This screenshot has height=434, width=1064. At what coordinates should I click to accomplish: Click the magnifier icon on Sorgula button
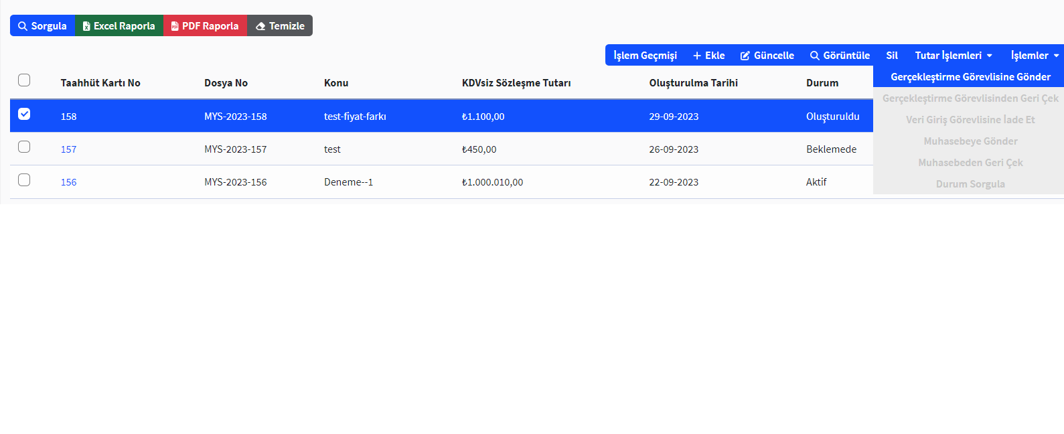[x=23, y=26]
